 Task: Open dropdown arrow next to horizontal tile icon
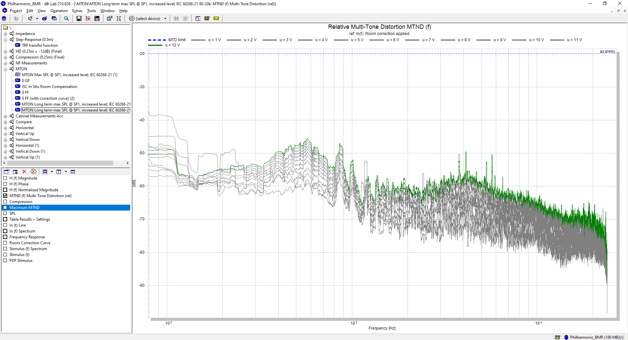(x=52, y=172)
